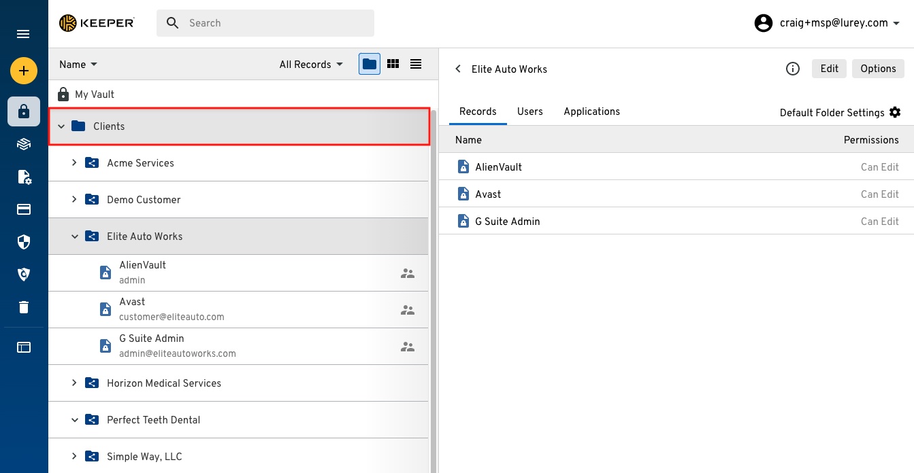Switch to list view
Image resolution: width=914 pixels, height=473 pixels.
tap(416, 64)
